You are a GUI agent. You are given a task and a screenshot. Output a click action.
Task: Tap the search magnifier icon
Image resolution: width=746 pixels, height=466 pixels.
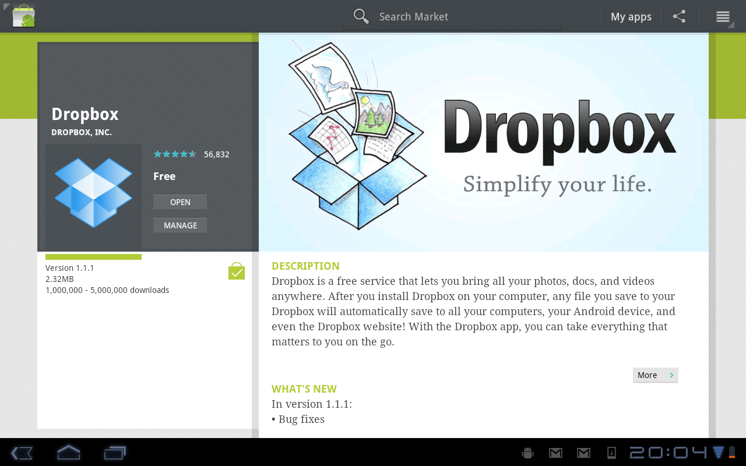[x=361, y=16]
